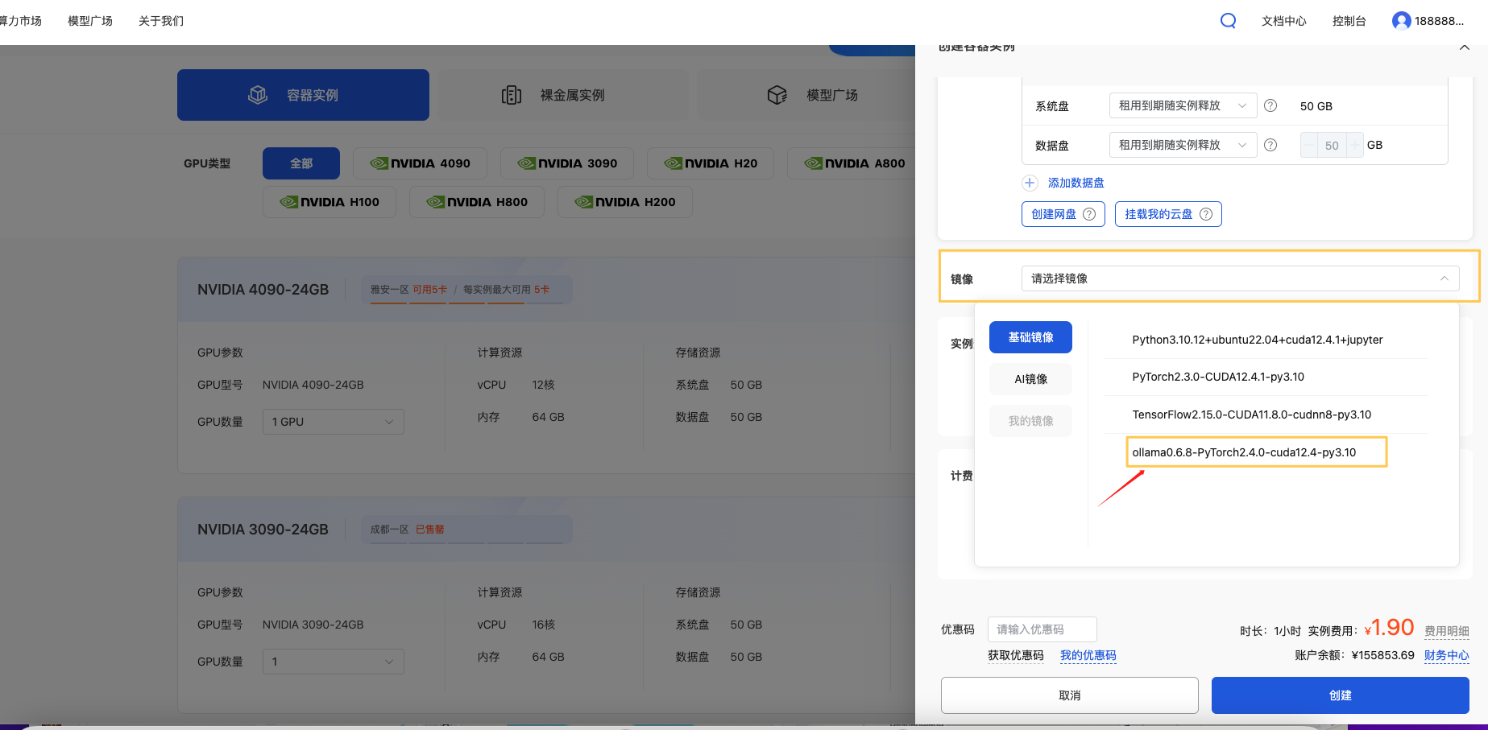Open the 财务中心 link

click(1447, 655)
